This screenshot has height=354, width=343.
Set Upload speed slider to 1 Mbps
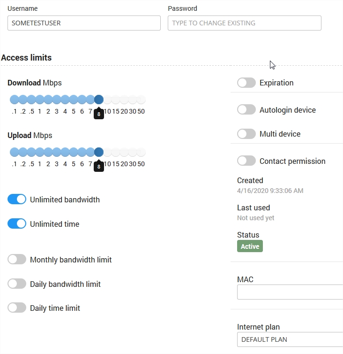(40, 152)
